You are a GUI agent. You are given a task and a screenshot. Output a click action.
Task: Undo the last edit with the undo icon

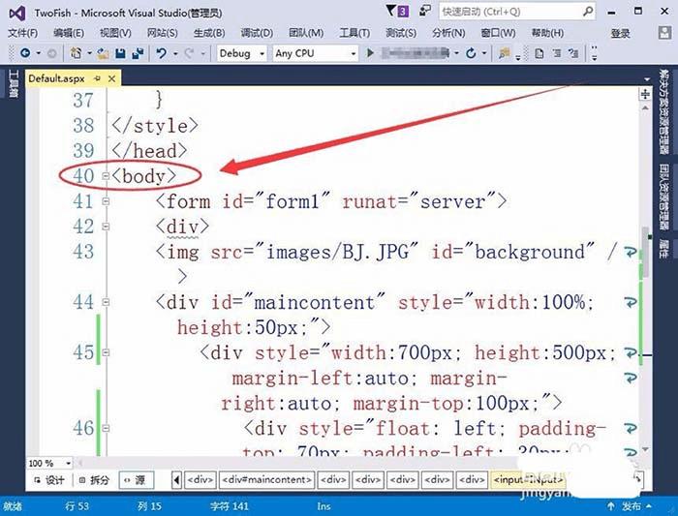click(x=162, y=53)
